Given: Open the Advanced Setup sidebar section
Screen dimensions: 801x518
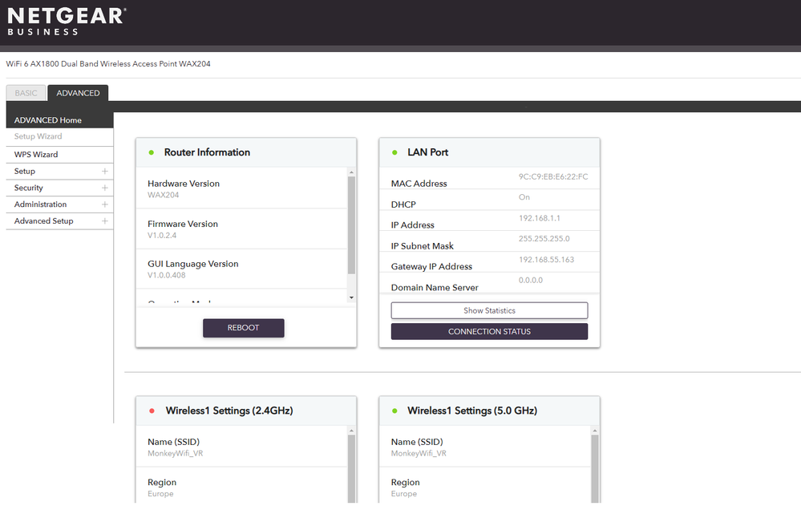Looking at the screenshot, I should [x=60, y=221].
